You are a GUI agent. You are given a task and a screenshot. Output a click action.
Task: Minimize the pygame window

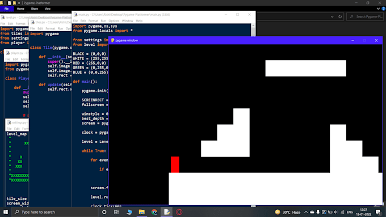click(353, 40)
